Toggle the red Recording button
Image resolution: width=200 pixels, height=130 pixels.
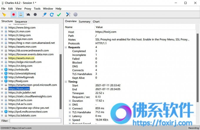coord(14,14)
